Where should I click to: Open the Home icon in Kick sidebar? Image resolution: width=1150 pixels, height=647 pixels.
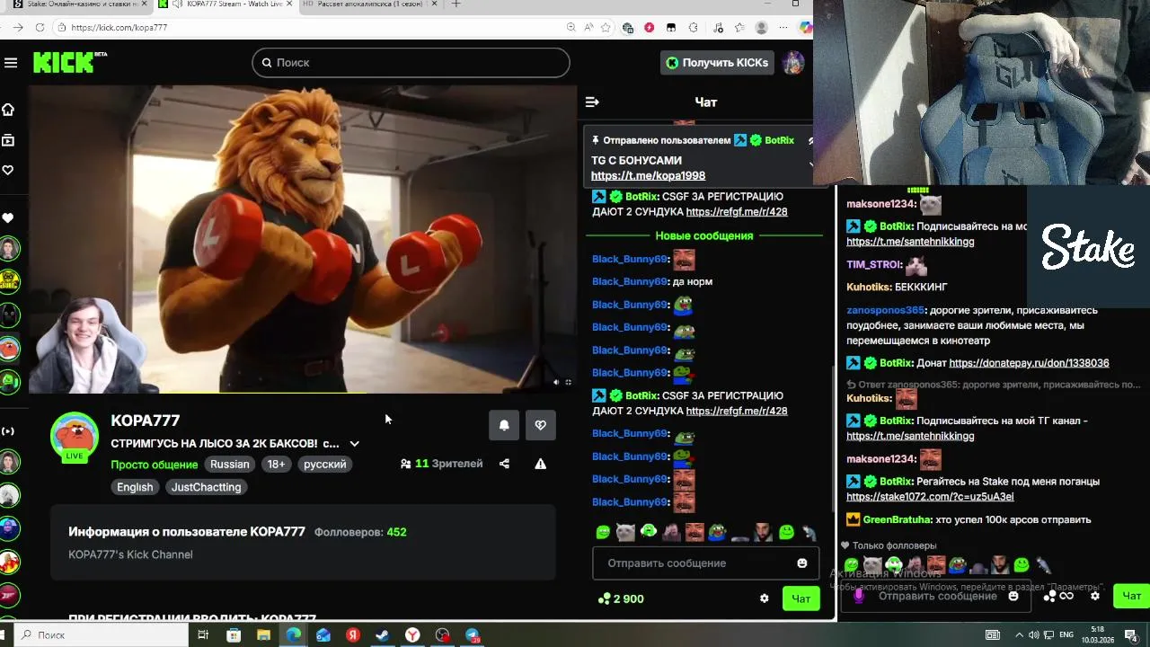tap(8, 110)
